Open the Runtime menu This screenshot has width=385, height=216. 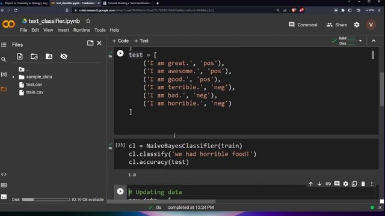click(x=82, y=30)
